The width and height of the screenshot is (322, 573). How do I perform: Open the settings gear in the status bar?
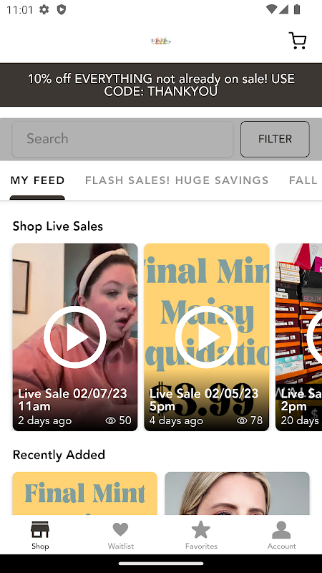pos(44,9)
